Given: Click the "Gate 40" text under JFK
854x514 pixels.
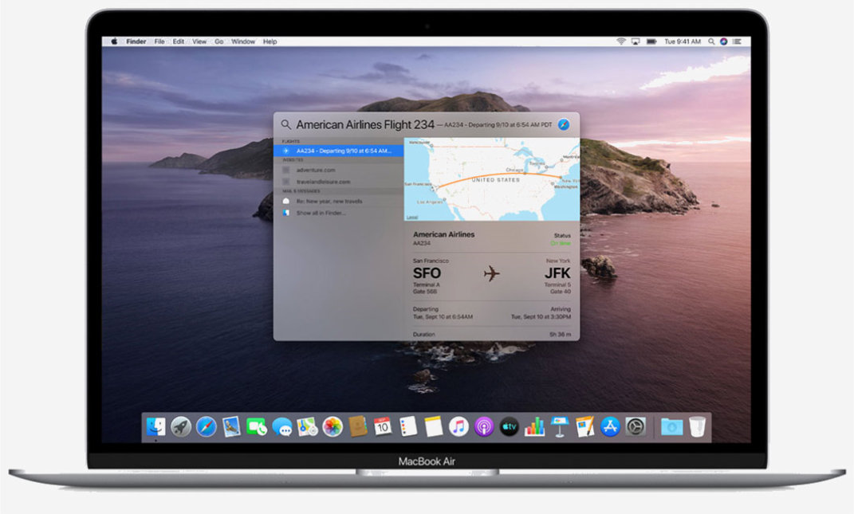Looking at the screenshot, I should [561, 292].
